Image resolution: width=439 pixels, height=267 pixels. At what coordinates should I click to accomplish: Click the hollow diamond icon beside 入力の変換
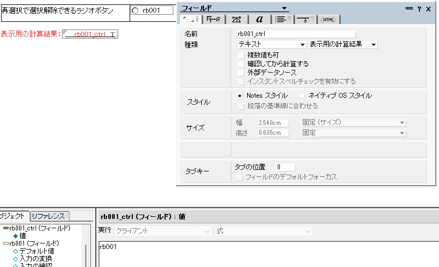coord(16,259)
